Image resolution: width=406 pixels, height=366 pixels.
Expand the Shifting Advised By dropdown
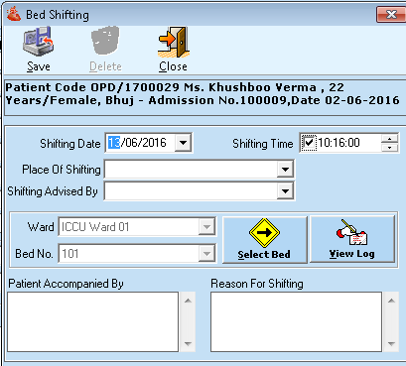tap(285, 191)
